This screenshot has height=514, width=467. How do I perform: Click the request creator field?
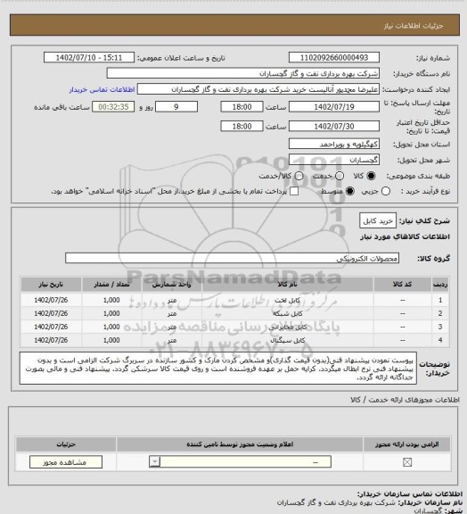[258, 89]
